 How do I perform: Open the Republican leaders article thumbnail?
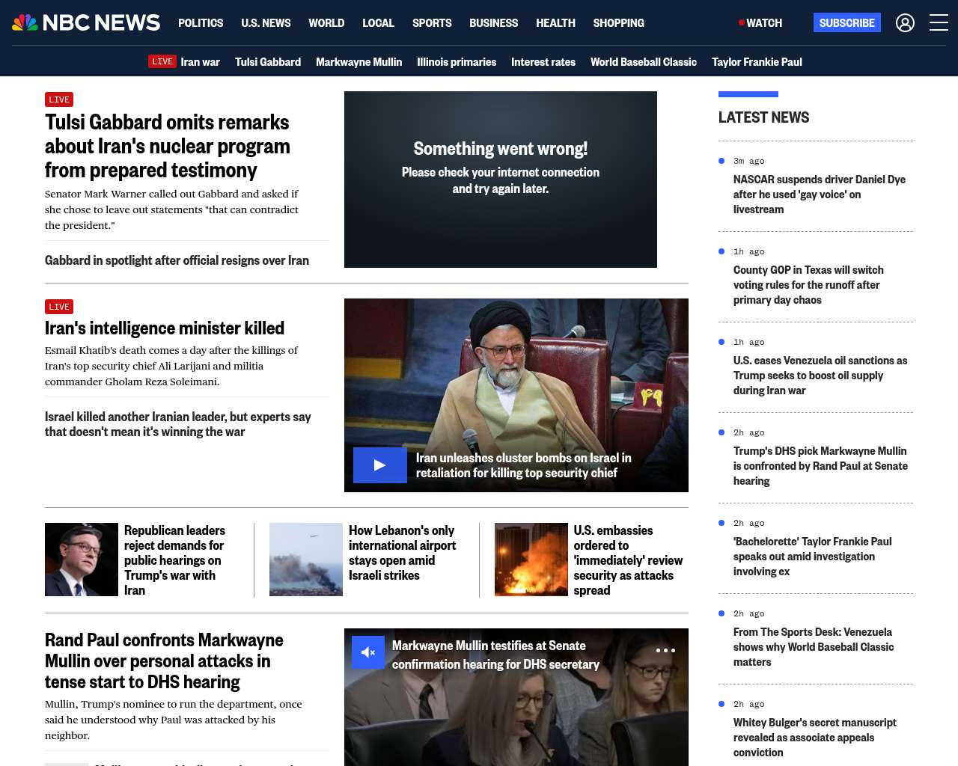click(x=82, y=560)
